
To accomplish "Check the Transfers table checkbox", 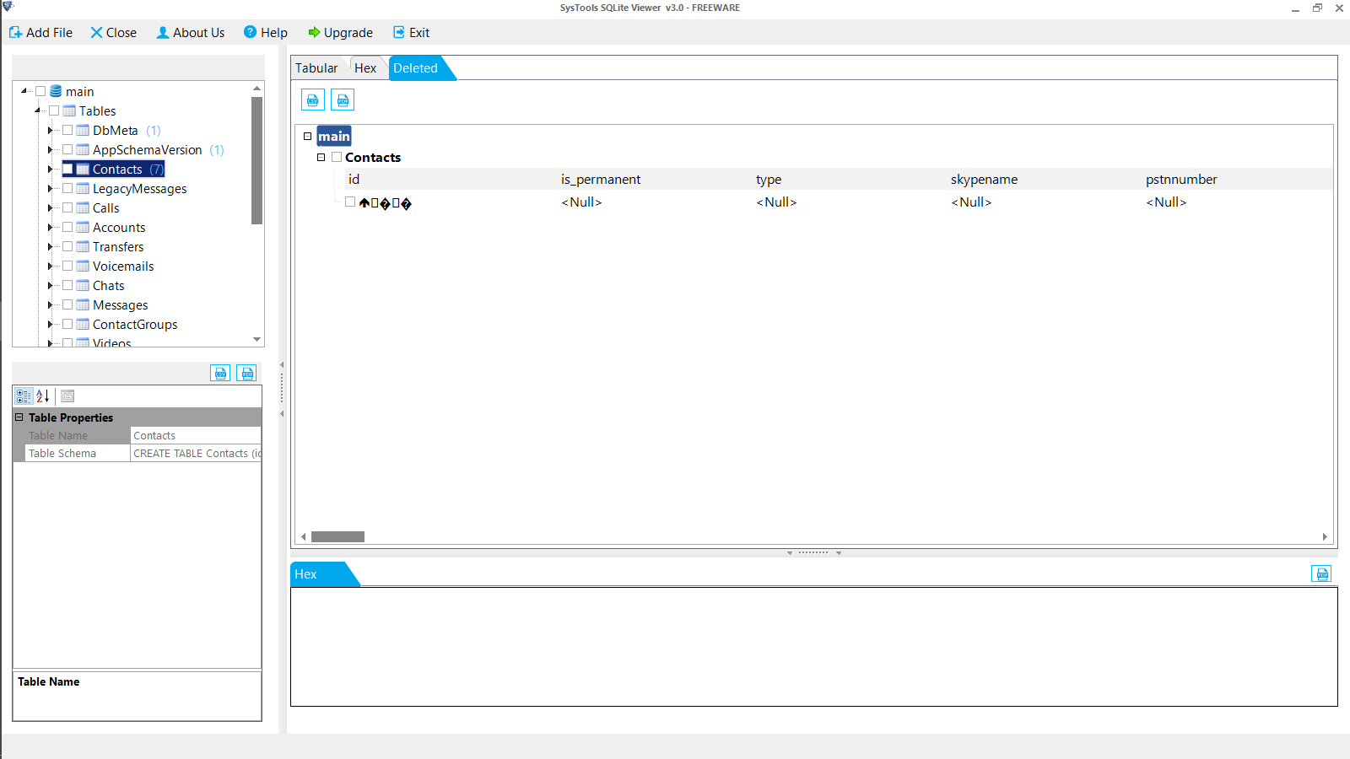I will click(67, 246).
